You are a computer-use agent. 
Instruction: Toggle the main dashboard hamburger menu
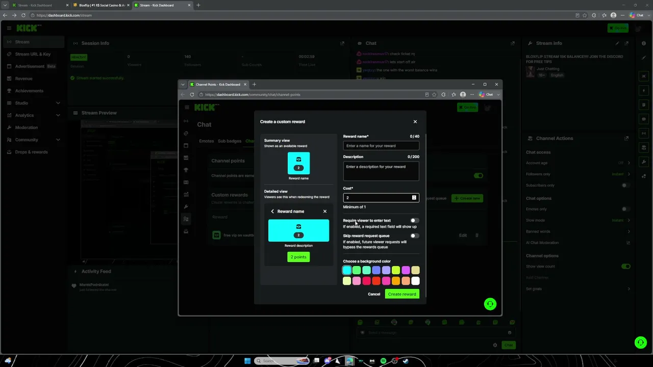point(9,28)
